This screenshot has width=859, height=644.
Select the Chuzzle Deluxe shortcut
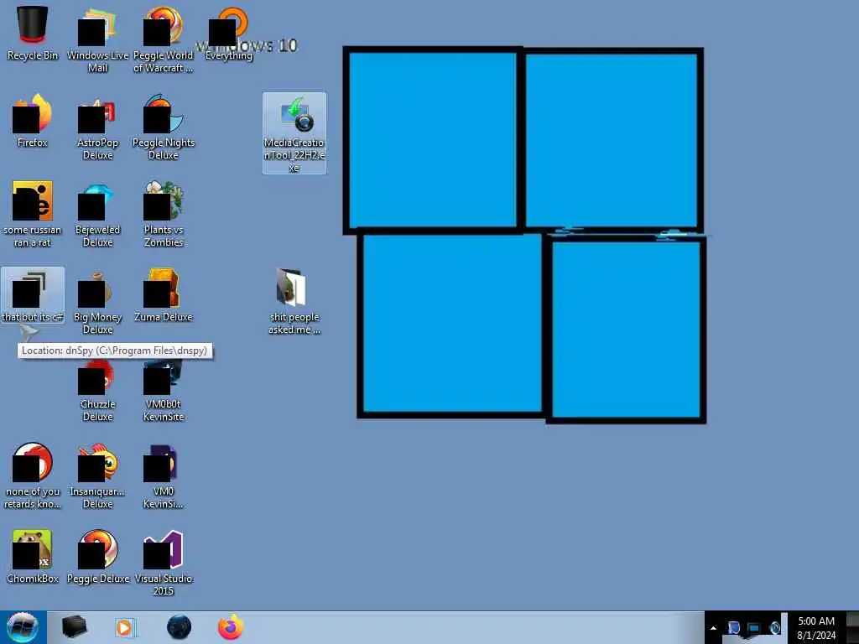click(x=97, y=390)
